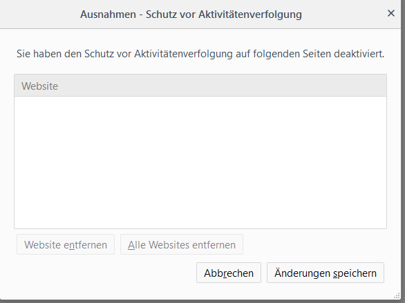The height and width of the screenshot is (303, 405).
Task: Click the description text about deaktiviert Seiten
Action: [200, 54]
